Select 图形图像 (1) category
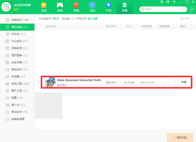This screenshot has width=196, height=142. click(17, 55)
